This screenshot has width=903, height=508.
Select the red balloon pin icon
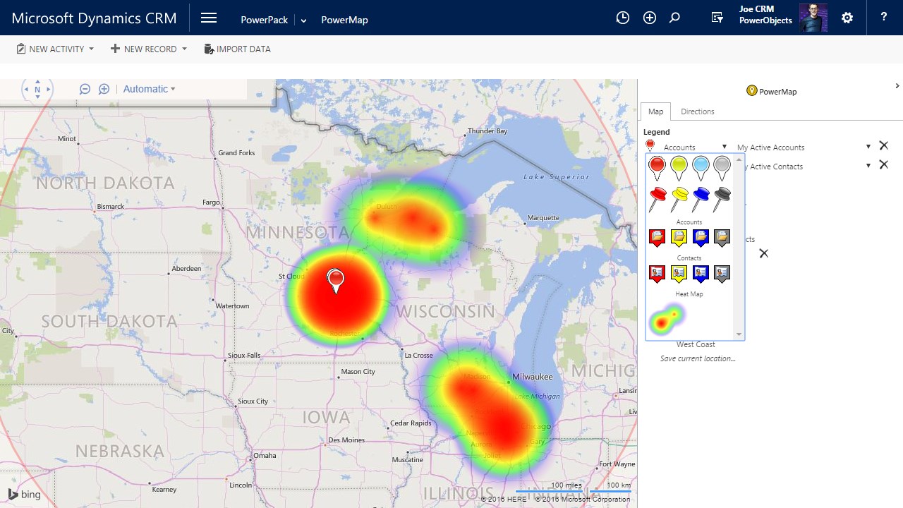(x=657, y=168)
